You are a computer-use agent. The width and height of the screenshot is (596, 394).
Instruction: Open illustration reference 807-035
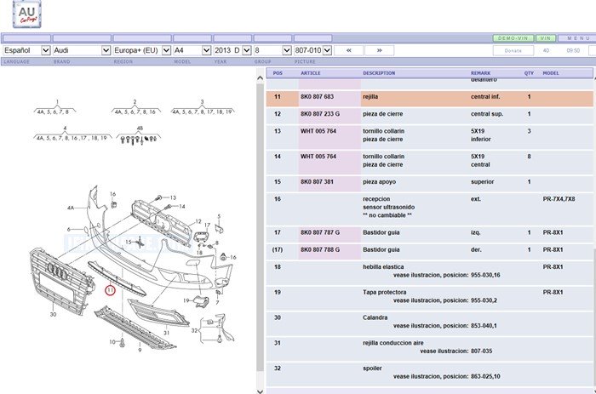click(481, 351)
